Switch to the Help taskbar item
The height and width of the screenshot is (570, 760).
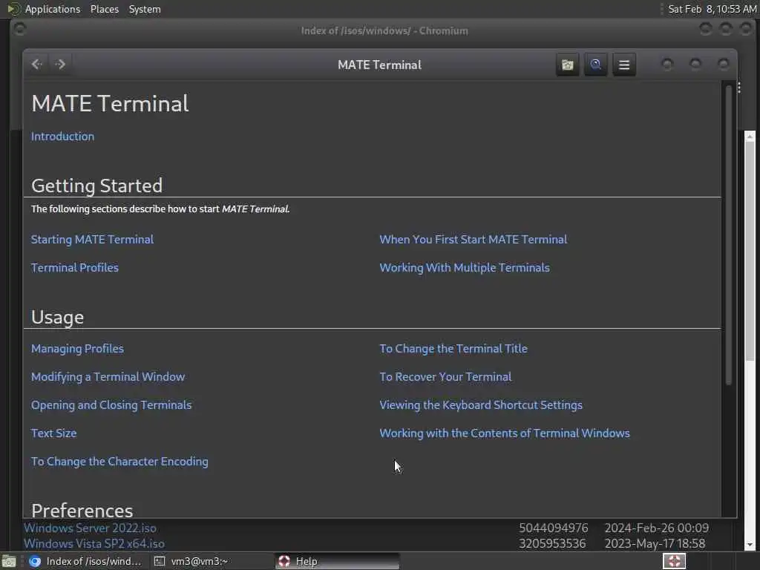[x=338, y=561]
